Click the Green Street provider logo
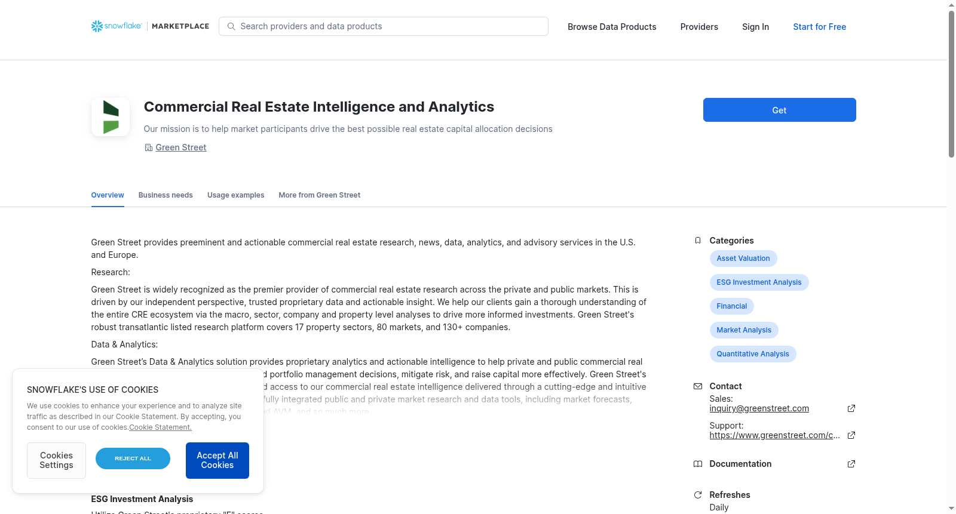This screenshot has height=514, width=956. (111, 117)
